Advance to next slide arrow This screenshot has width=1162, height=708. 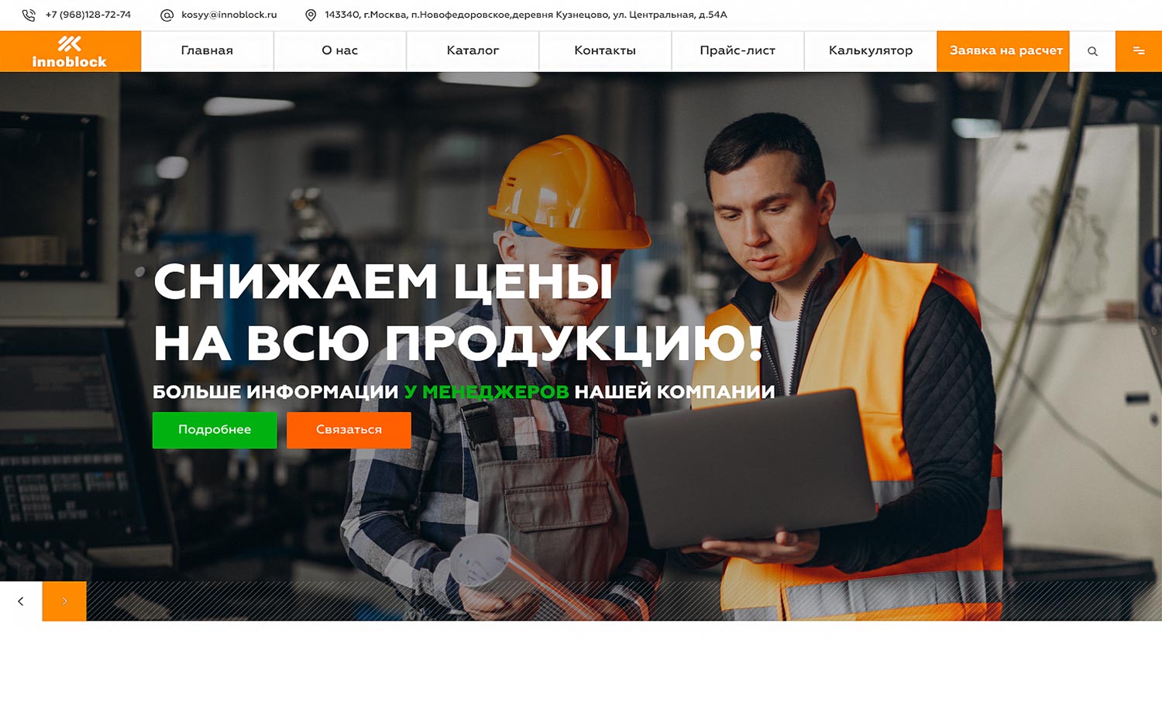pyautogui.click(x=64, y=601)
